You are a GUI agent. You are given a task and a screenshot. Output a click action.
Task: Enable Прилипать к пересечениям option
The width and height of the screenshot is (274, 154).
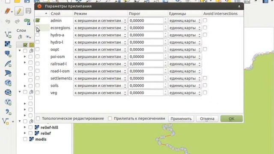pyautogui.click(x=110, y=118)
